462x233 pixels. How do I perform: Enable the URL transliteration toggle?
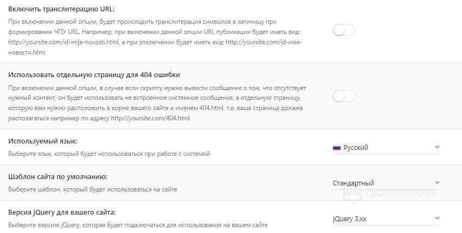coord(344,30)
